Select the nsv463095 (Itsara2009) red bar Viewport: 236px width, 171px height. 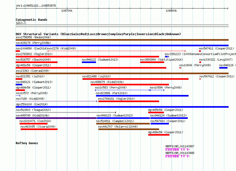[x=39, y=129]
